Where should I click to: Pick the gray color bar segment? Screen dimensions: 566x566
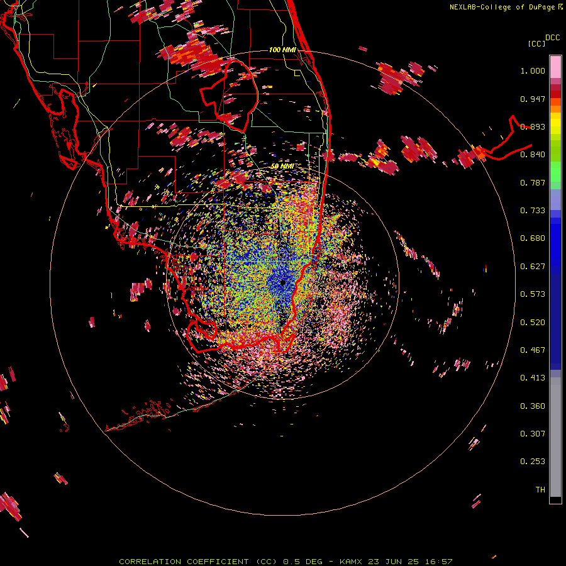coord(555,437)
